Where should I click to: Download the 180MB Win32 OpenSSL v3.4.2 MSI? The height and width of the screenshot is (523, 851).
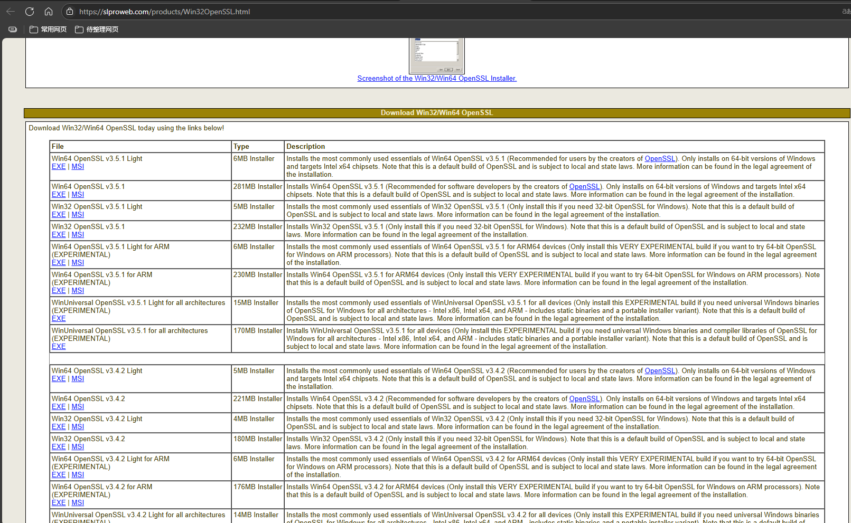tap(78, 447)
